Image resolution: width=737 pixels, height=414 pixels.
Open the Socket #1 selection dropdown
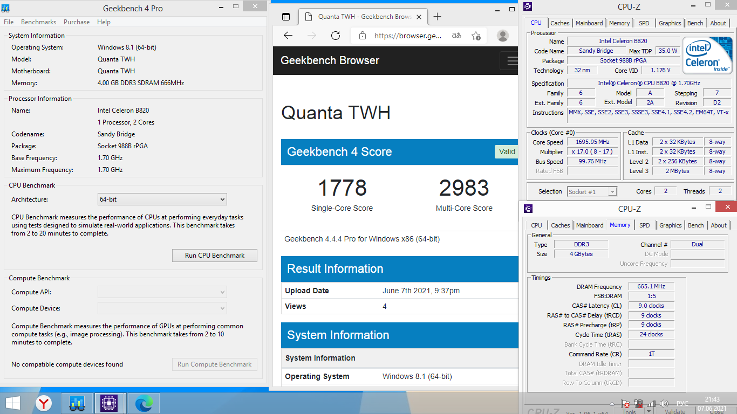592,191
